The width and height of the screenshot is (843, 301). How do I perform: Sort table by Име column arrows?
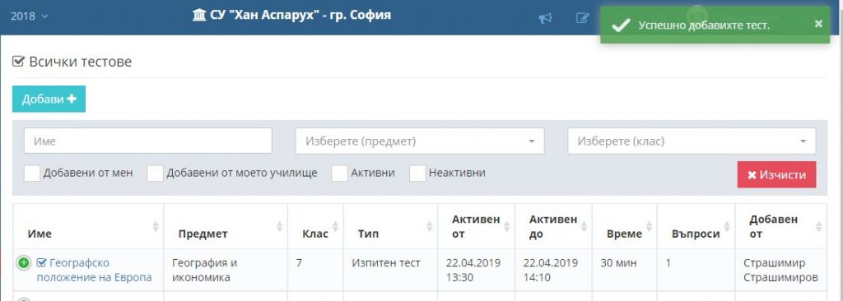(156, 227)
